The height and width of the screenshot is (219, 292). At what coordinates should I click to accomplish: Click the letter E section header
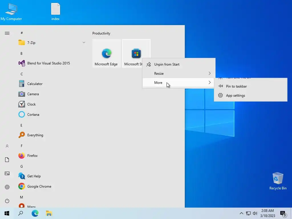tap(21, 125)
